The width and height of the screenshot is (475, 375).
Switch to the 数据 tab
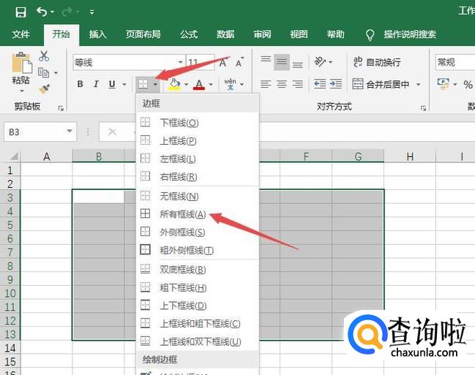[x=225, y=34]
